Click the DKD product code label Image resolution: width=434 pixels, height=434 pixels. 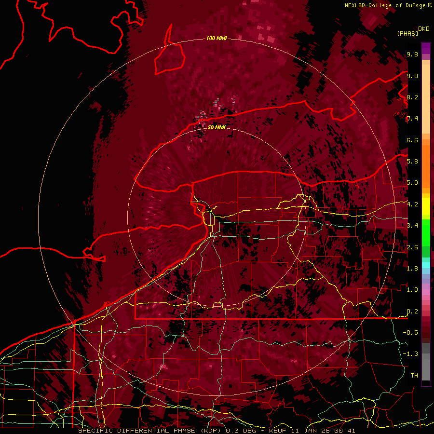[424, 29]
